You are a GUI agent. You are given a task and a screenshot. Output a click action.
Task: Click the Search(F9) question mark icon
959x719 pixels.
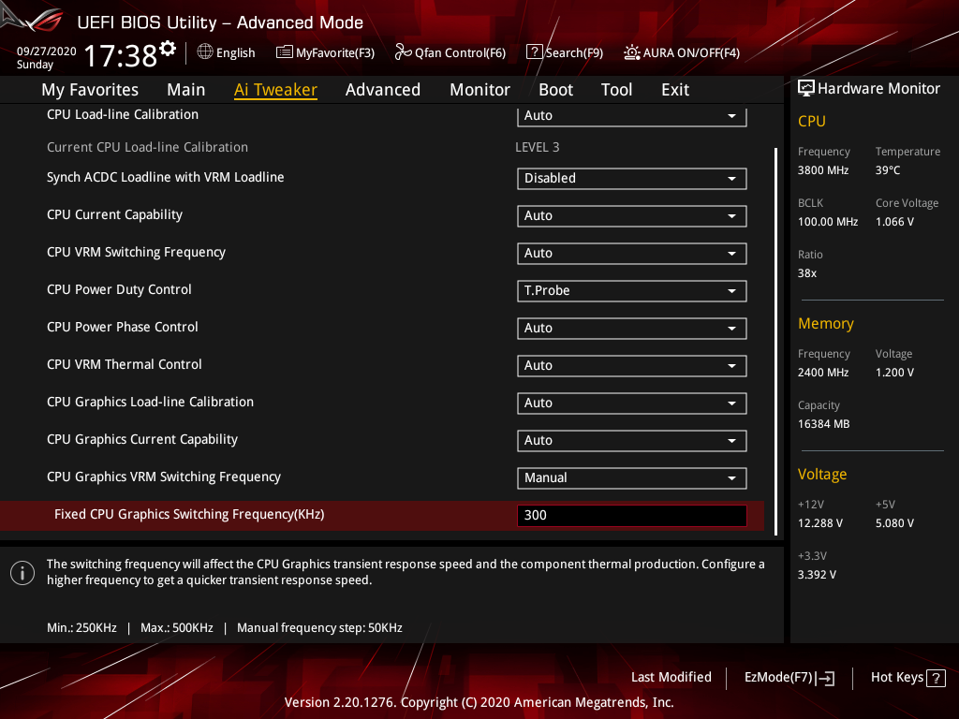535,52
